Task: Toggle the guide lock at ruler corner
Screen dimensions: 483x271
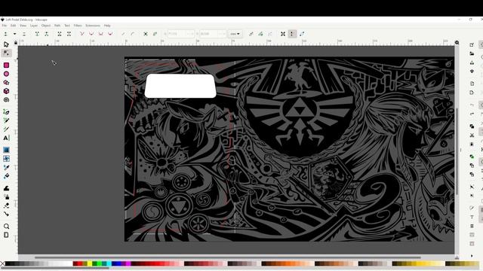Action: pyautogui.click(x=16, y=43)
